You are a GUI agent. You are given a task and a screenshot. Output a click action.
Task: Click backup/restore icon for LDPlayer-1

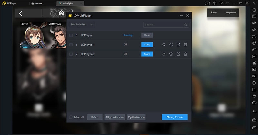(x=171, y=45)
